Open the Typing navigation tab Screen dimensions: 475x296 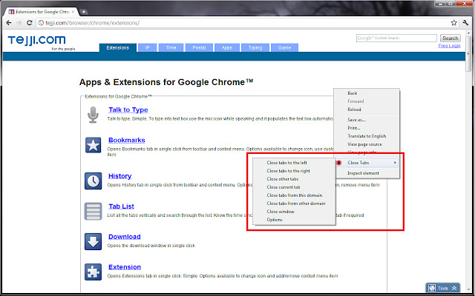coord(255,47)
